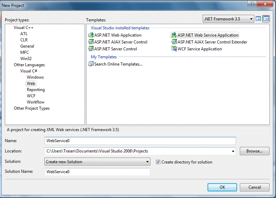The image size is (276, 198).
Task: Switch templates view to small icons
Action: (x=266, y=19)
